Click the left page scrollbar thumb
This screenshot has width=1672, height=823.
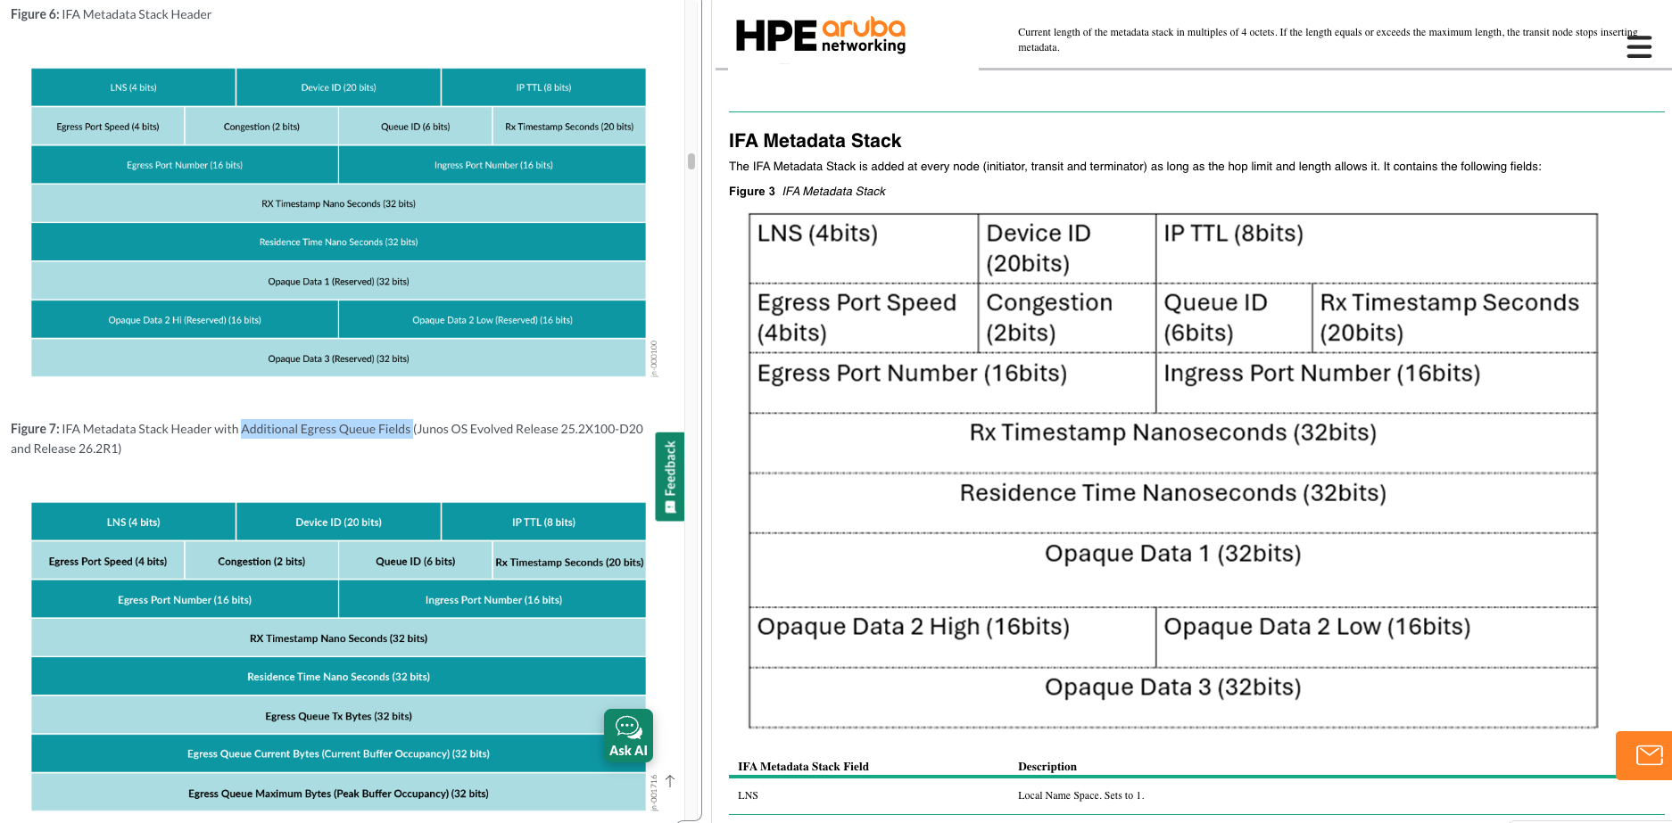691,161
